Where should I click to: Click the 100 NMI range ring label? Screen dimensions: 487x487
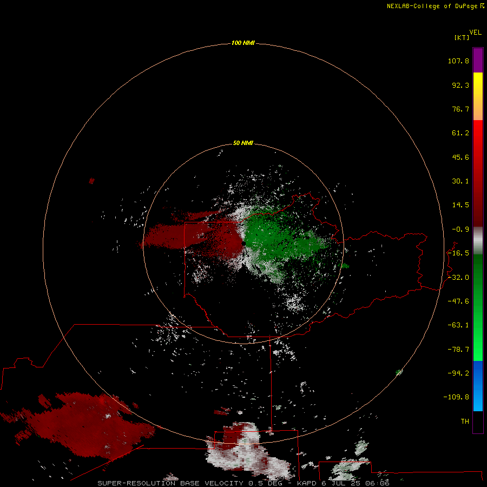(x=243, y=43)
